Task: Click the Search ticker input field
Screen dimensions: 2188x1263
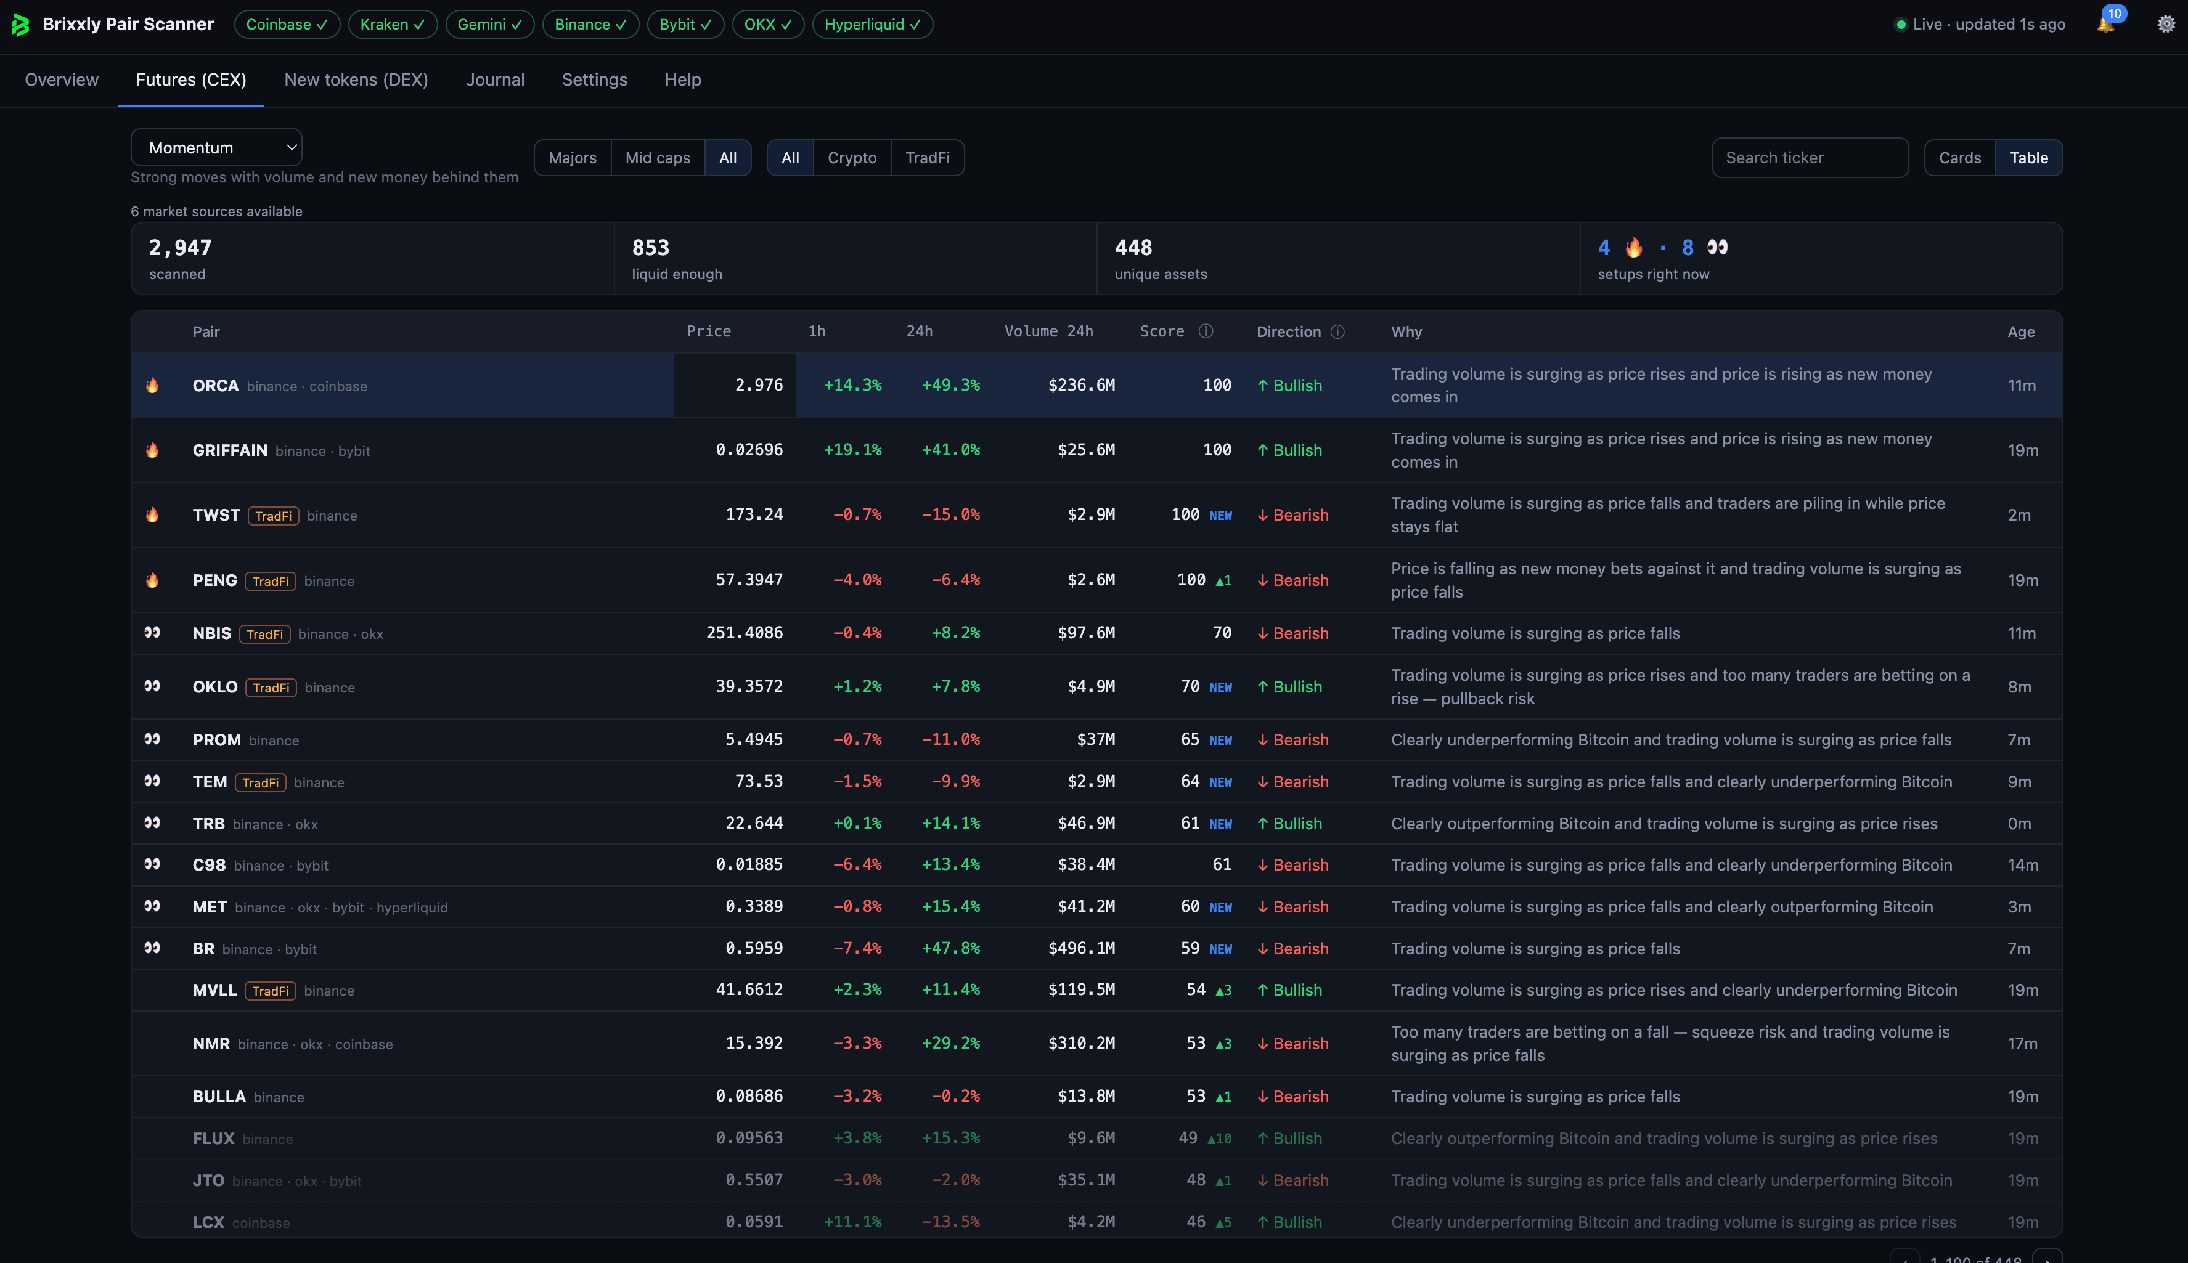Action: [1810, 158]
